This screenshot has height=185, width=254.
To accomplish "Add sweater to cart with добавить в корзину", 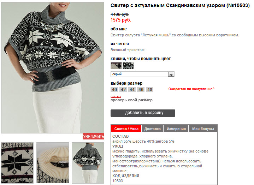I will click(143, 113).
